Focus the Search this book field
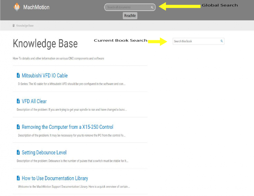The height and width of the screenshot is (196, 254). 198,41
